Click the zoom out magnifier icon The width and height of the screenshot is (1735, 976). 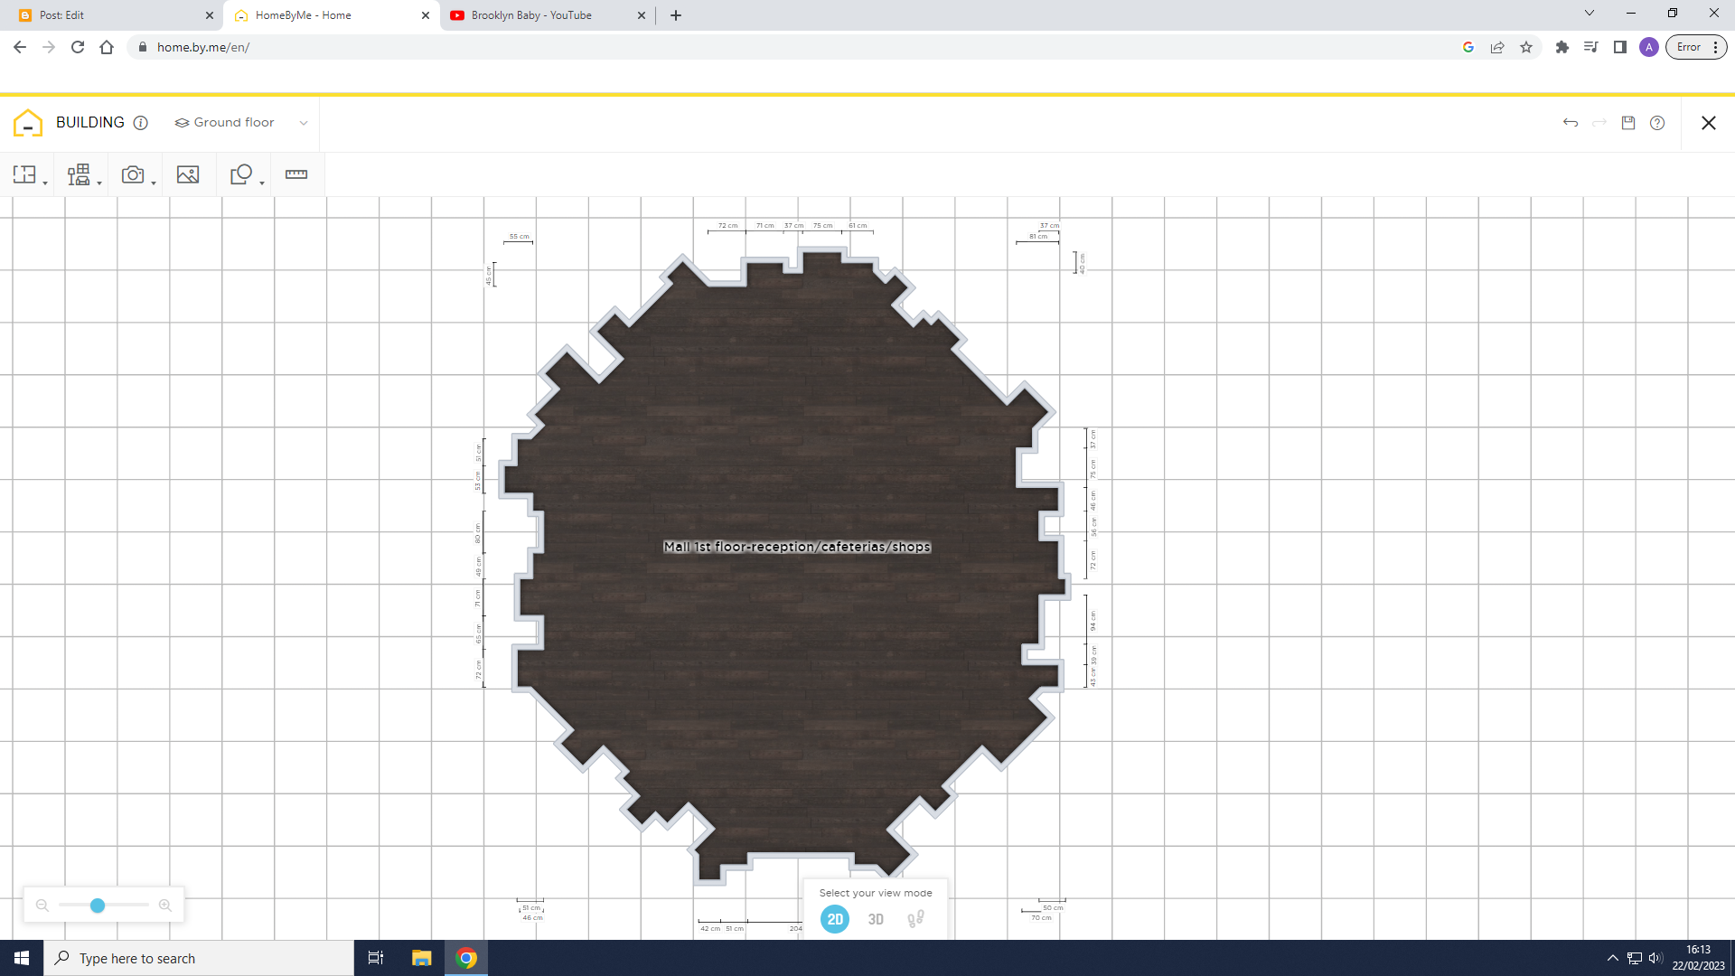[42, 906]
